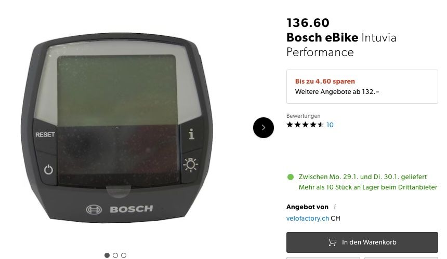447x259 pixels.
Task: Select the second image carousel dot
Action: tap(115, 255)
